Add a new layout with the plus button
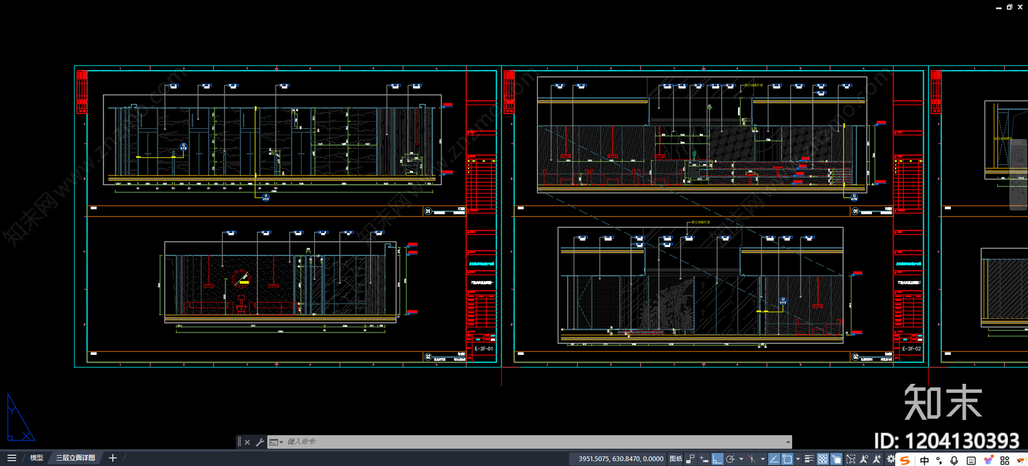This screenshot has height=466, width=1028. (x=112, y=458)
